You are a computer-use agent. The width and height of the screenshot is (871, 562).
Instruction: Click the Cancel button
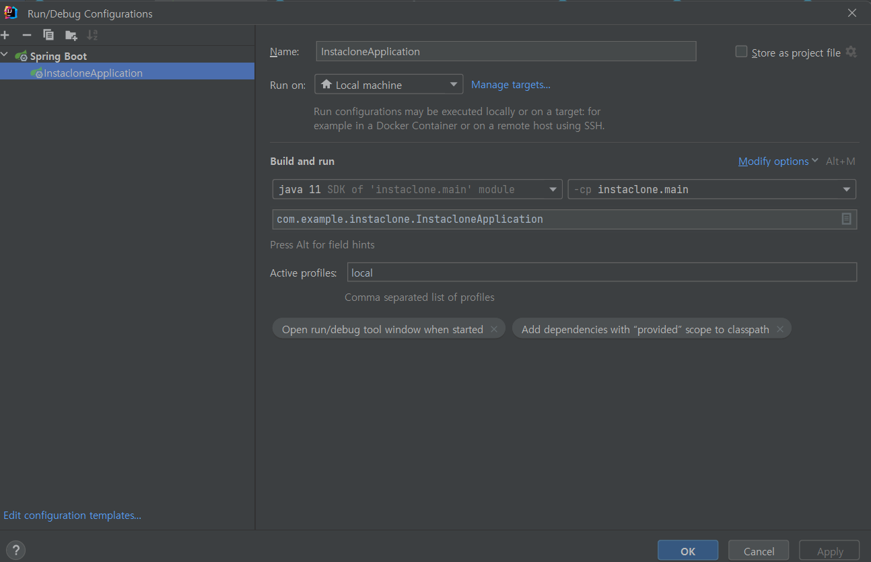[759, 551]
